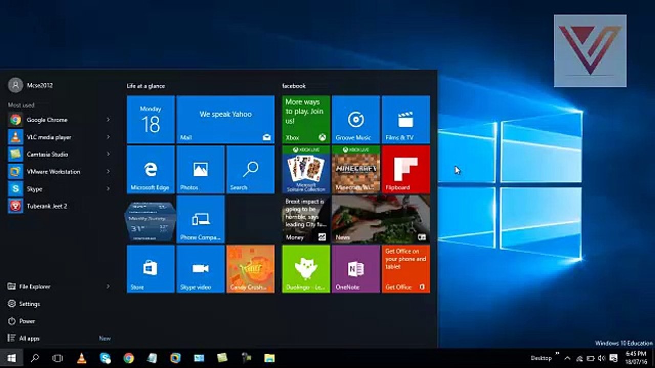Viewport: 655px width, 368px height.
Task: Open the Calendar tile showing Monday 18
Action: pyautogui.click(x=150, y=120)
